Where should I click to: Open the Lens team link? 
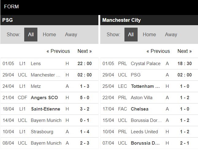coord(36,64)
